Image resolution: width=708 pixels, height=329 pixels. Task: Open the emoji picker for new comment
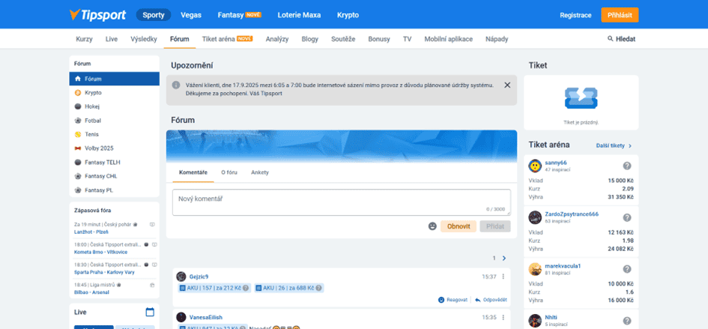[x=432, y=226]
